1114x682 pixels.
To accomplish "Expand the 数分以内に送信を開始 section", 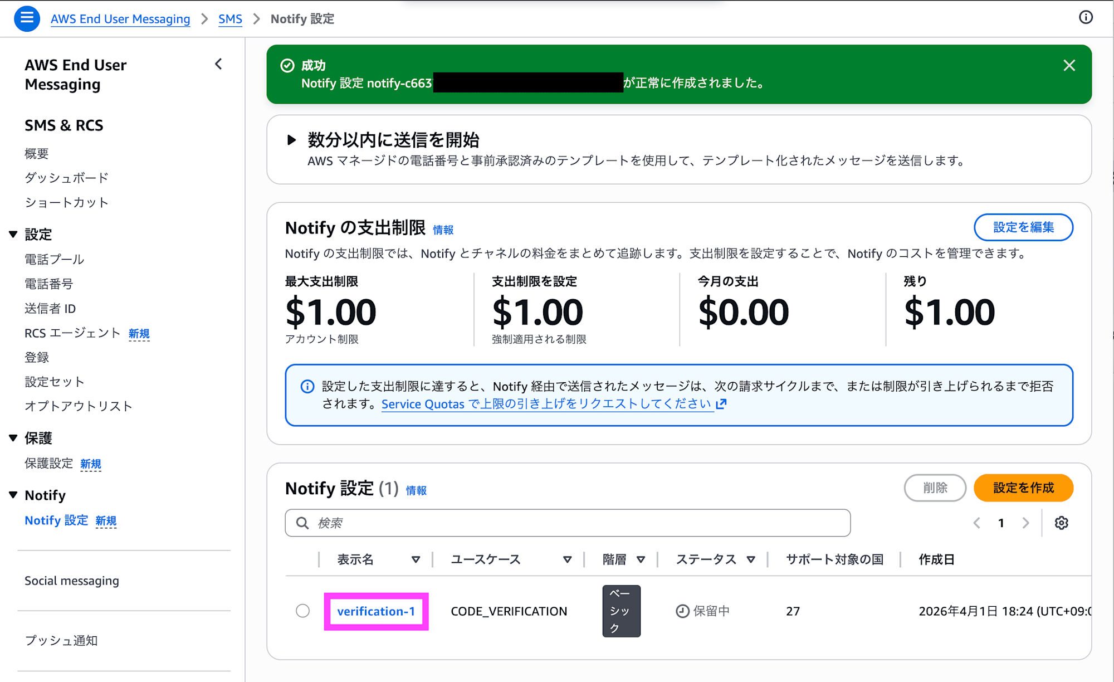I will [292, 140].
